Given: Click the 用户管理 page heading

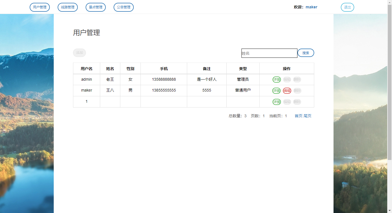Looking at the screenshot, I should click(x=86, y=33).
